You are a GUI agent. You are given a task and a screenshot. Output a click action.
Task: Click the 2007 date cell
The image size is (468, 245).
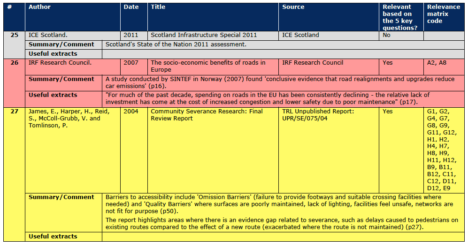[x=131, y=63]
